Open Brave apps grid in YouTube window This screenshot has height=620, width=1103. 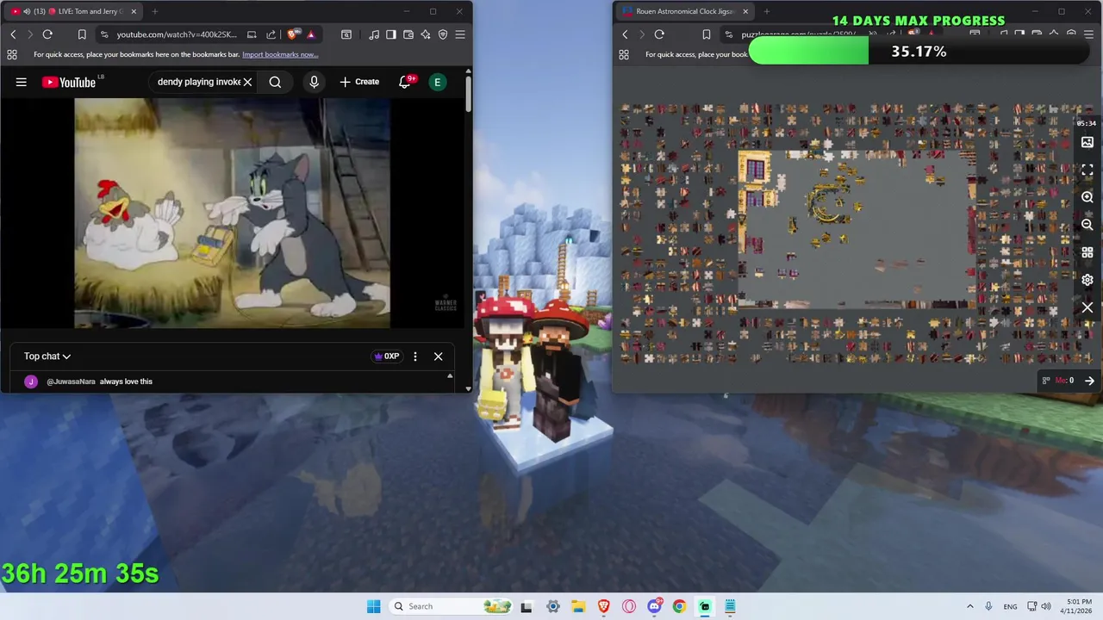[11, 54]
